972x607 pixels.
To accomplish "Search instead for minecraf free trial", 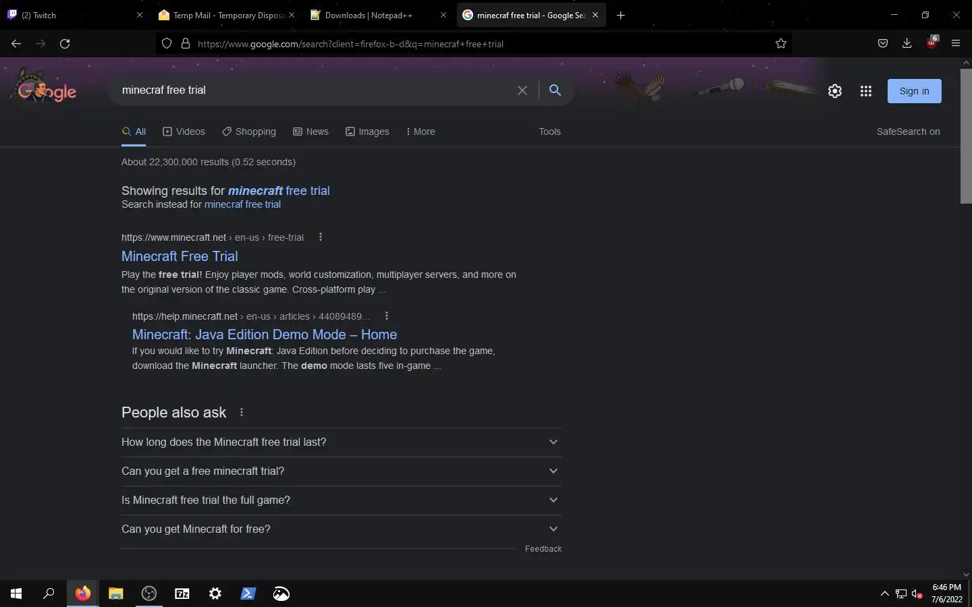I will point(242,204).
